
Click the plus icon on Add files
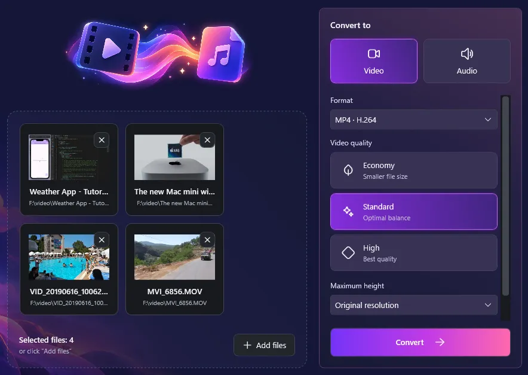pos(247,345)
